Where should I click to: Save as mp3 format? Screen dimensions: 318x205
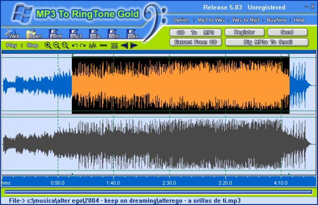[x=76, y=34]
